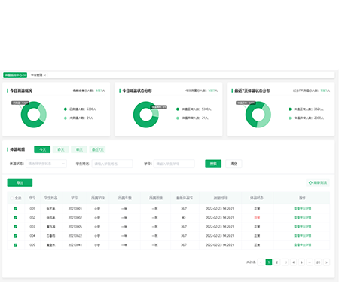Click dark green 5300人 legend dot in 今日测温概况
The height and width of the screenshot is (282, 339).
[66, 109]
